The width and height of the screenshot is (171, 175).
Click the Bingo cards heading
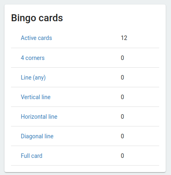37,18
